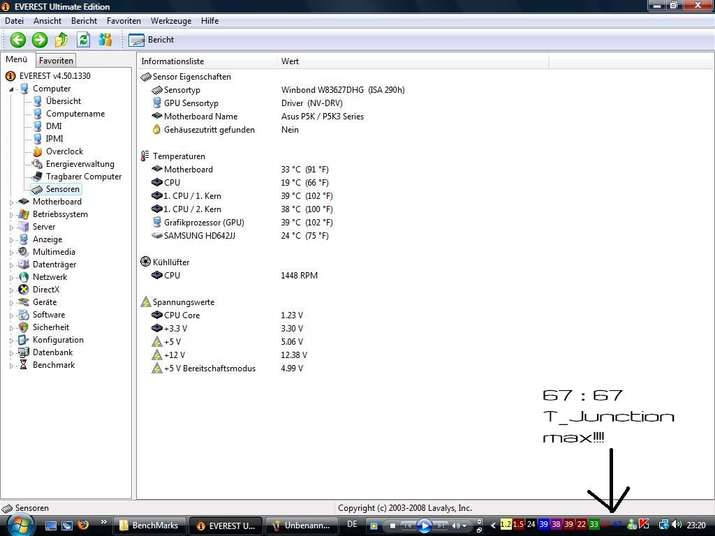
Task: Stop playback on the taskbar media player
Action: [x=392, y=526]
